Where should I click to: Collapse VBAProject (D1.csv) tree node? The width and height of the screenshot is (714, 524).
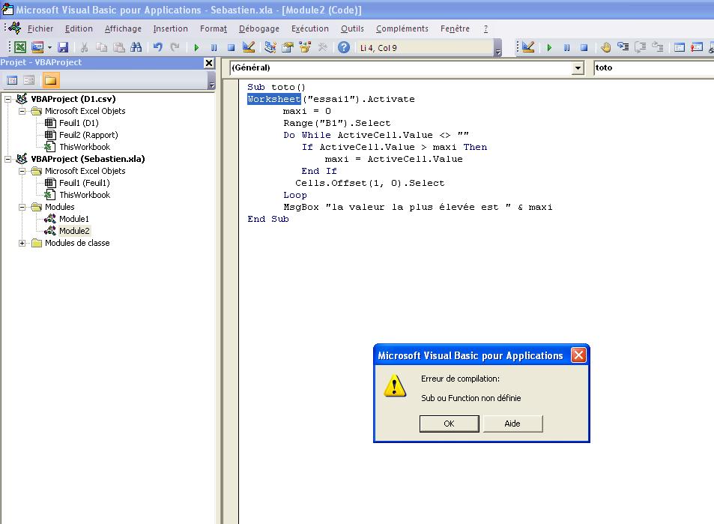7,99
